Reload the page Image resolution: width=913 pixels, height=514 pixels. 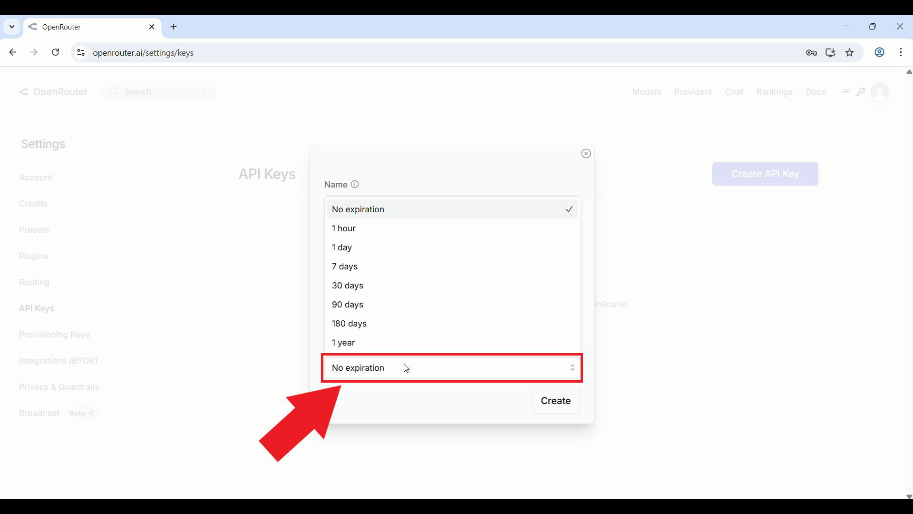[x=56, y=52]
